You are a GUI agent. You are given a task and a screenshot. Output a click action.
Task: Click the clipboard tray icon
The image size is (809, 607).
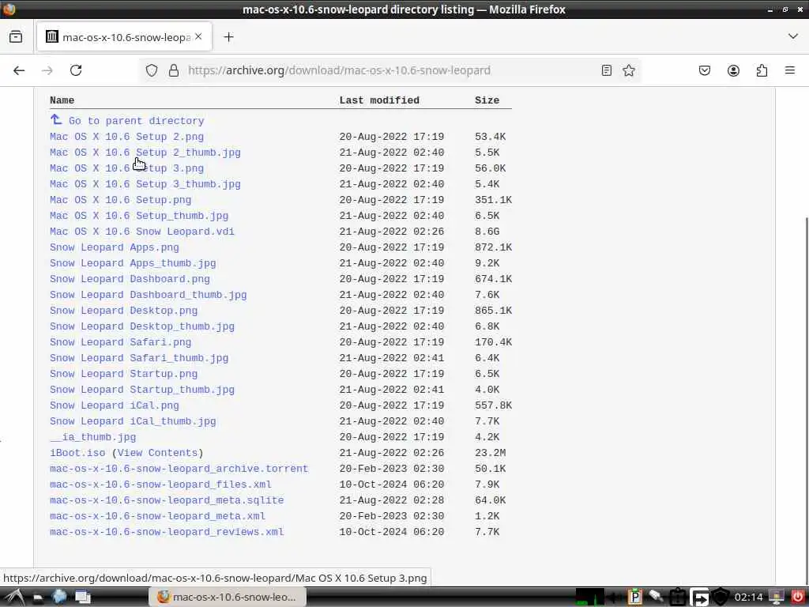point(677,598)
